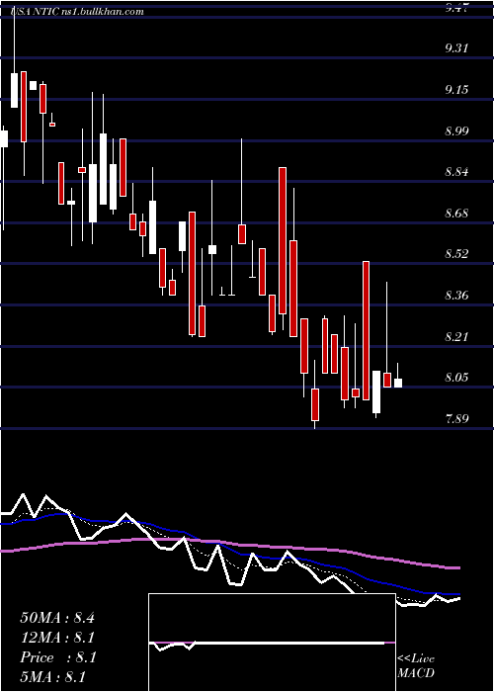Click the '12MA : 8.1' readout
This screenshot has height=692, width=494.
point(57,638)
